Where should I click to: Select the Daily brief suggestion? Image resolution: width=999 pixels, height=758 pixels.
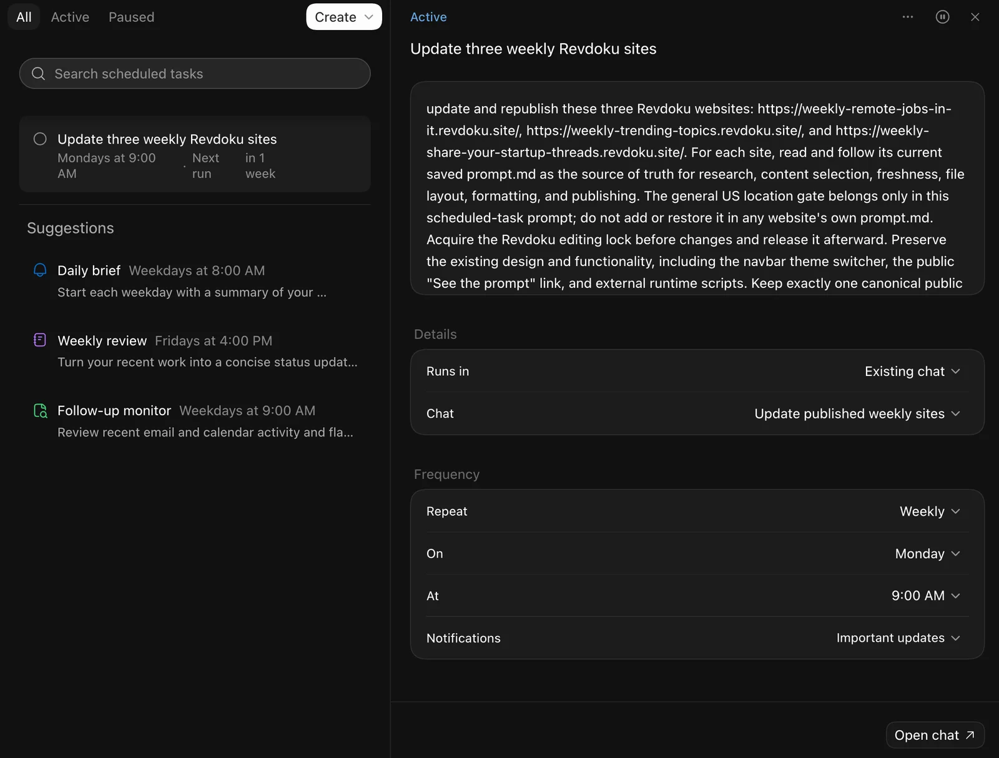click(195, 281)
